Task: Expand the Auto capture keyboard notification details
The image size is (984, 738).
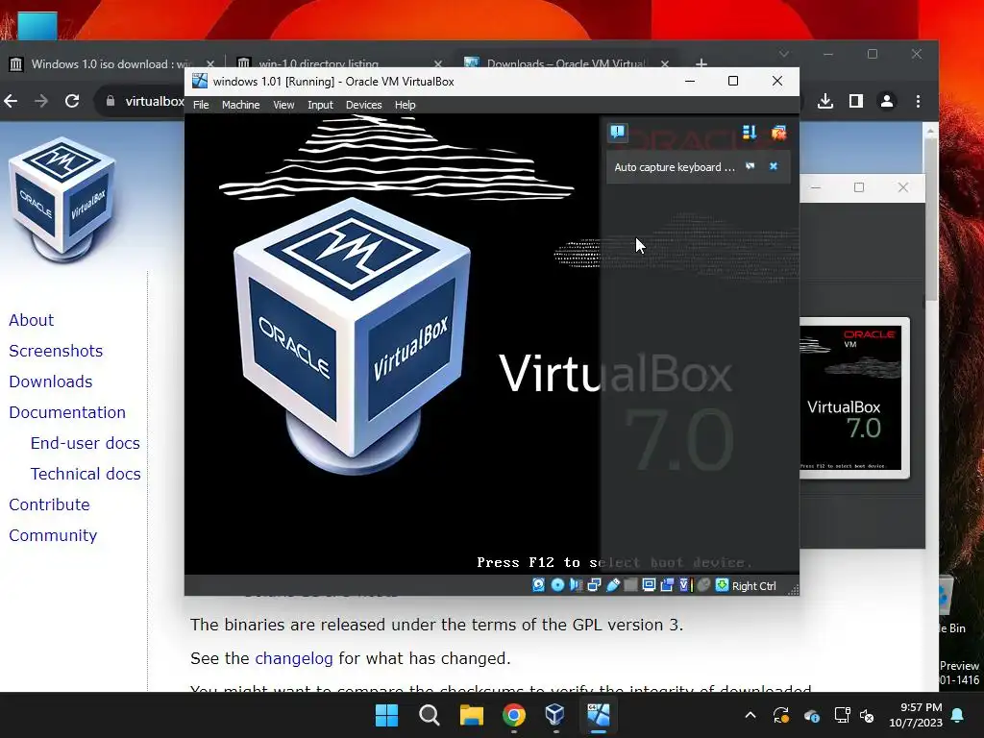Action: coord(750,166)
